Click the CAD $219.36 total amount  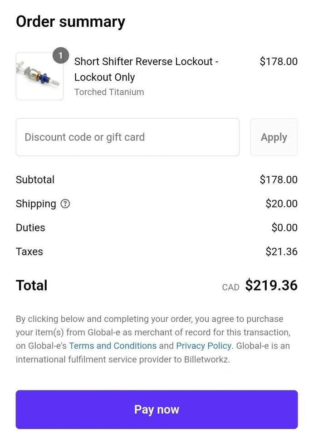259,285
